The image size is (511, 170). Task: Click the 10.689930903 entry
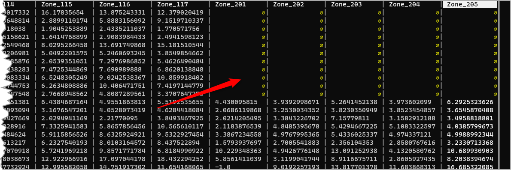pyautogui.click(x=470, y=151)
